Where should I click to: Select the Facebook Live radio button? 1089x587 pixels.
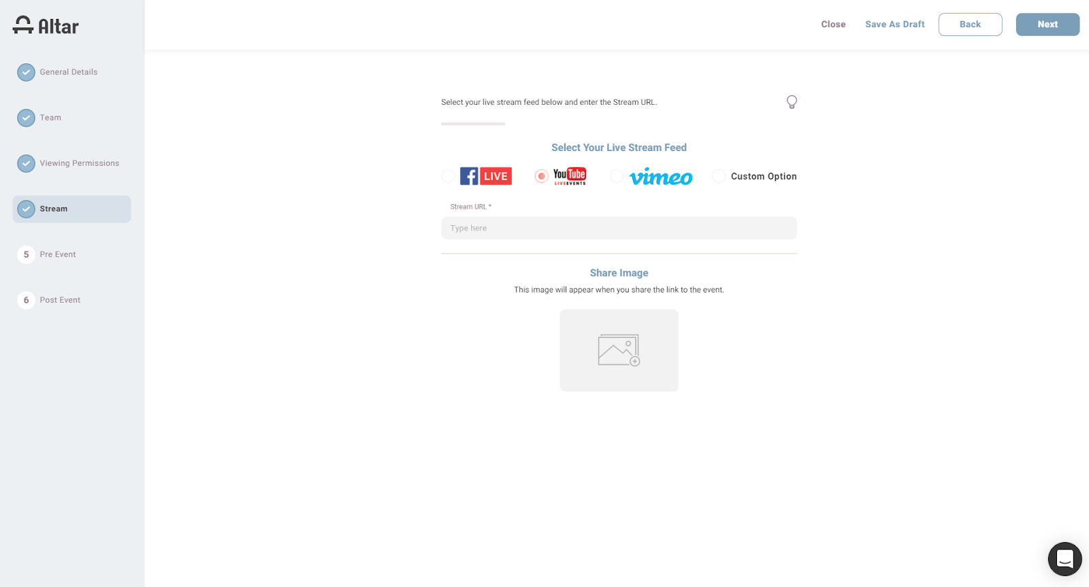pos(448,176)
